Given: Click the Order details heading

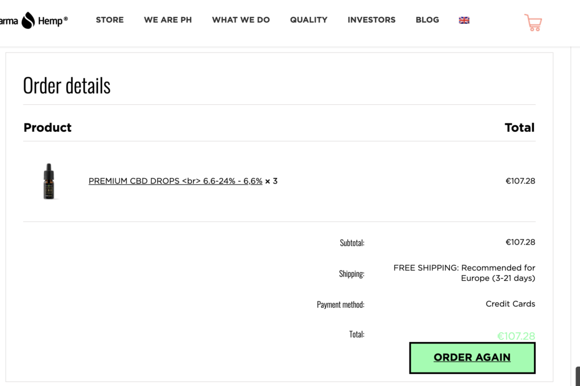Looking at the screenshot, I should click(67, 86).
